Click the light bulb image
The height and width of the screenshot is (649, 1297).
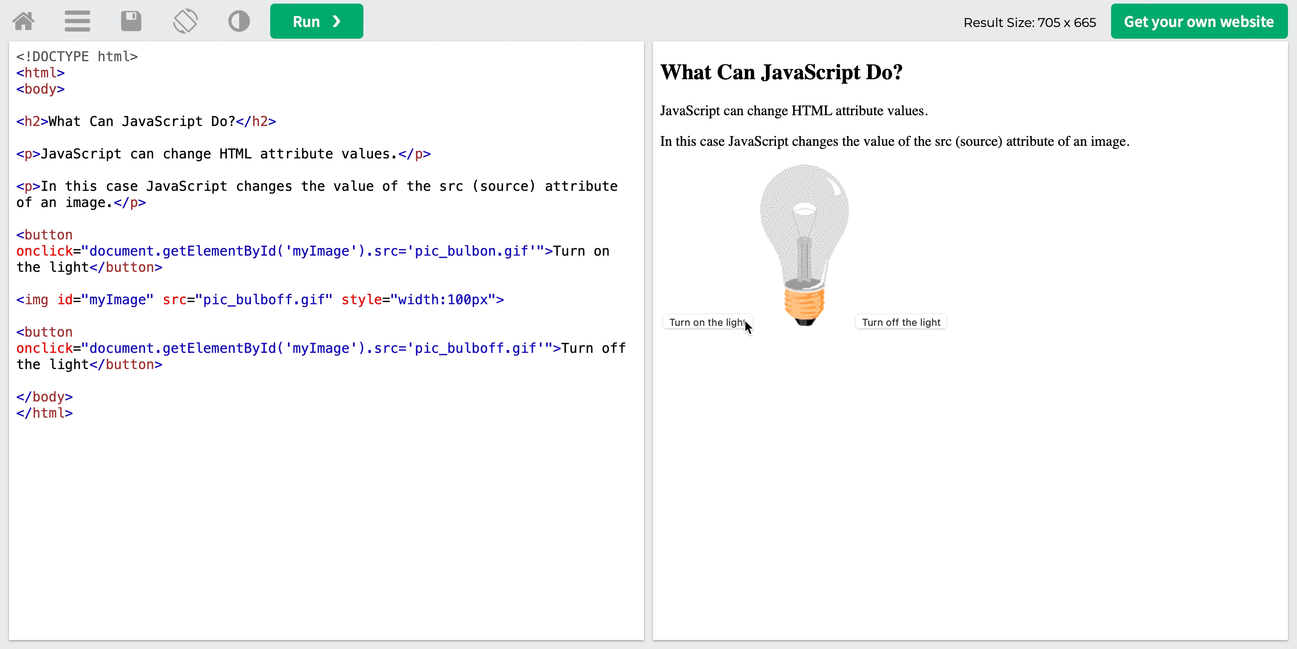click(804, 245)
